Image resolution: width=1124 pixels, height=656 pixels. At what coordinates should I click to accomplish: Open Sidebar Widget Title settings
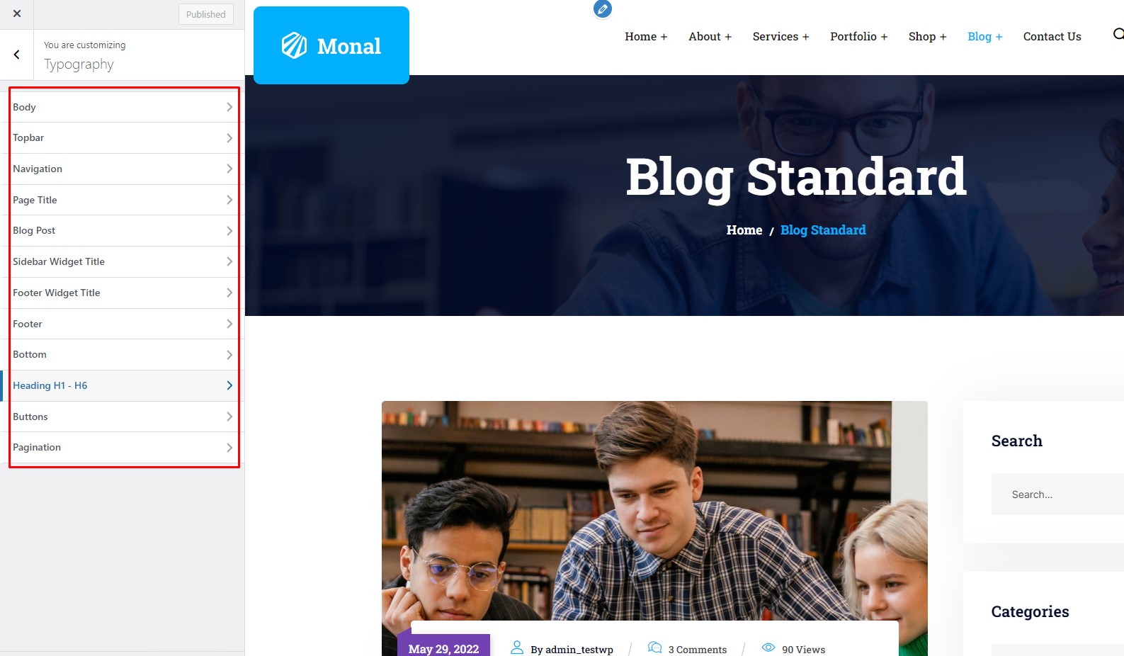122,261
